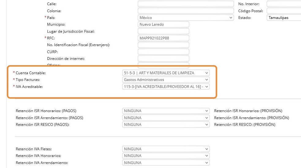Expand the Retención IVA Honorarios dropdown
301x168 pixels.
[166, 156]
